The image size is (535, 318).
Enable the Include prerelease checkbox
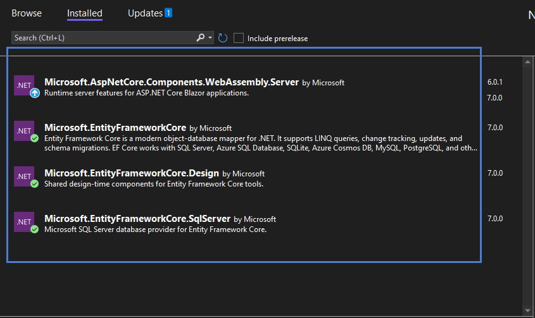[x=239, y=38]
